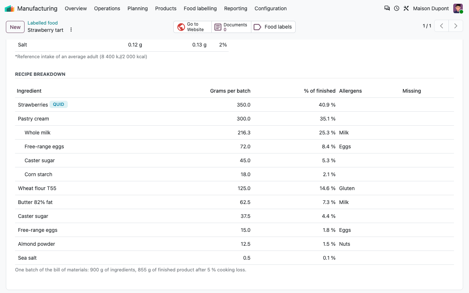
Task: Click the New record button
Action: pos(15,27)
